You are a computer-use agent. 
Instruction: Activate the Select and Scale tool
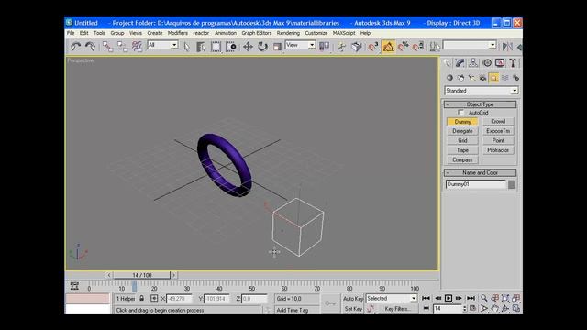tap(277, 47)
